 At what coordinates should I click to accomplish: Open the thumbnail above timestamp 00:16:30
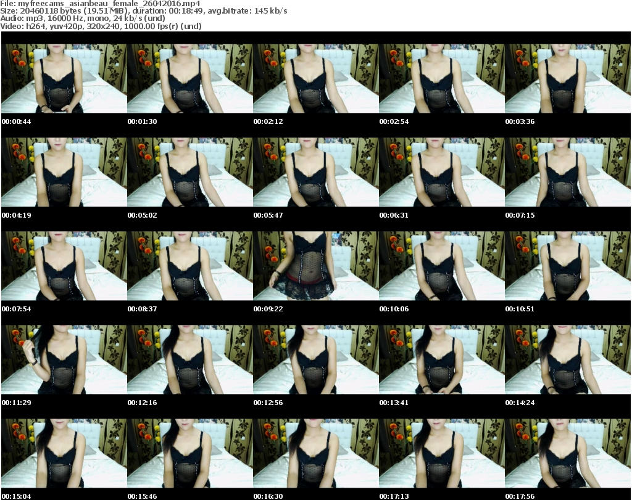point(316,453)
